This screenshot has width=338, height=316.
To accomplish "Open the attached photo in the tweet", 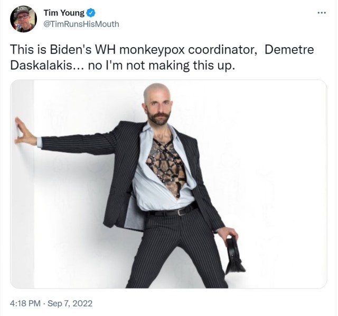I will (x=168, y=184).
